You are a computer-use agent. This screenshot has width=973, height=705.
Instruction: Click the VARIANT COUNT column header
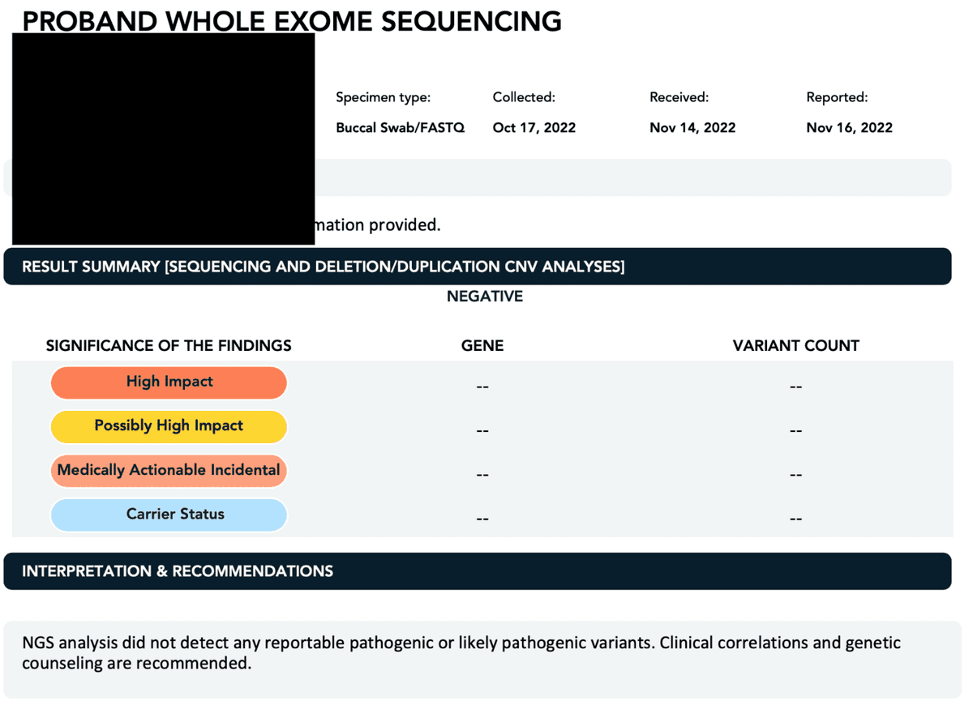[x=795, y=346]
